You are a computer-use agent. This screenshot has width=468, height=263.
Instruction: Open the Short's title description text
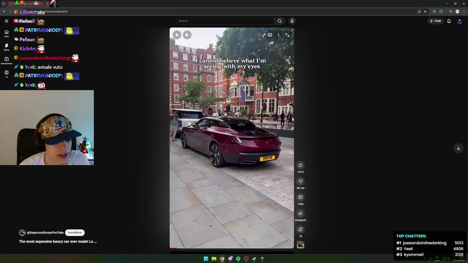(x=58, y=241)
